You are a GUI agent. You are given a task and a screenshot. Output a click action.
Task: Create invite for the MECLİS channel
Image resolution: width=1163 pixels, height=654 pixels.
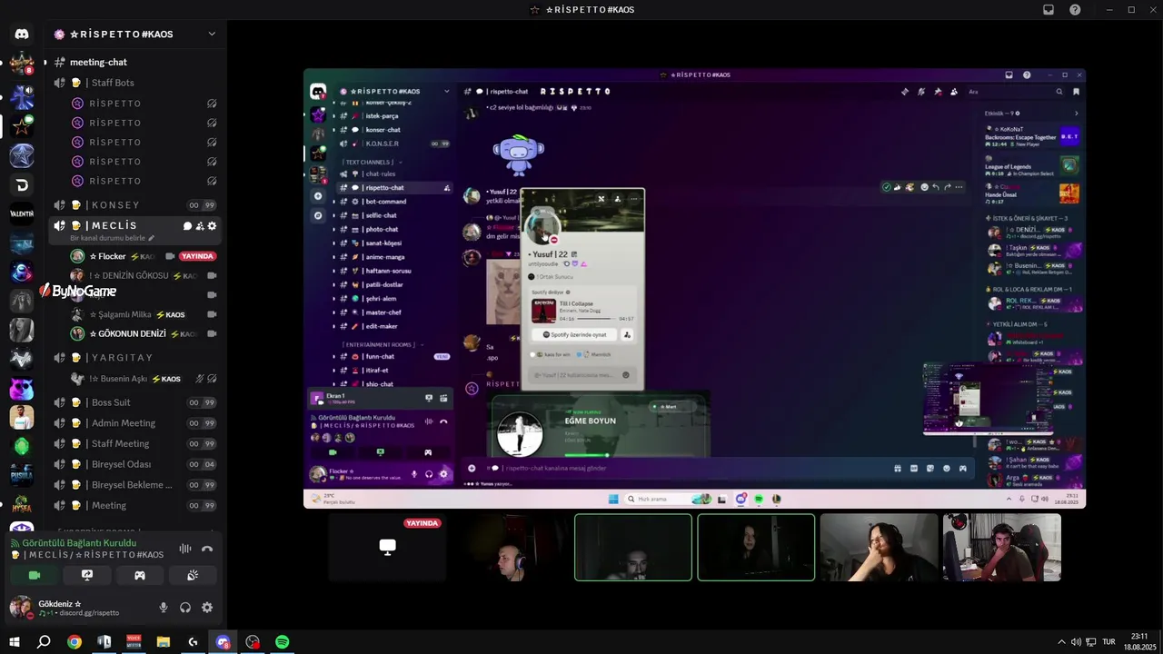(x=200, y=226)
